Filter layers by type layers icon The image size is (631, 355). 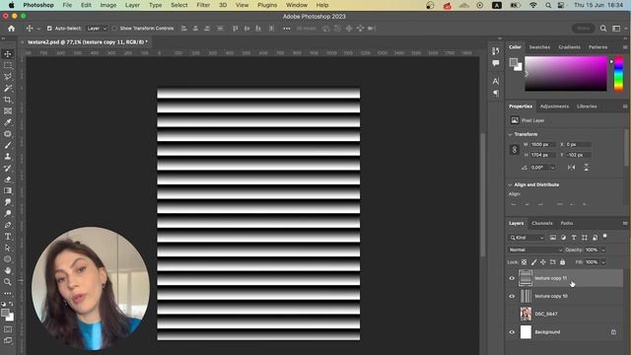coord(574,238)
